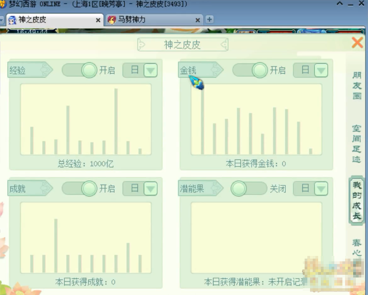
Task: Click the 成就 section label
Action: click(x=30, y=188)
